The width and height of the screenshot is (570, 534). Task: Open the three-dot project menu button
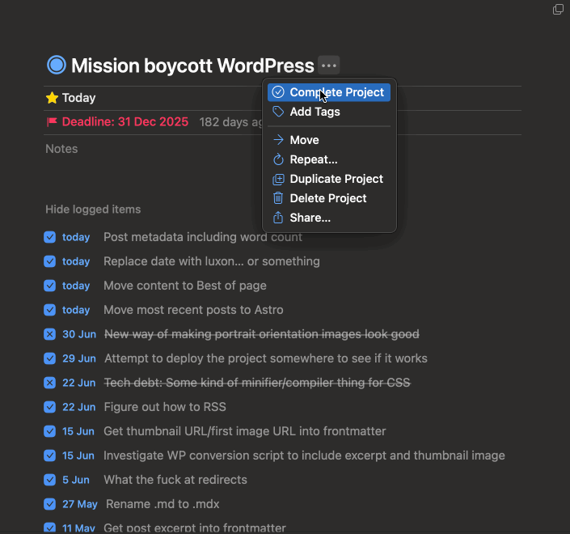click(328, 66)
